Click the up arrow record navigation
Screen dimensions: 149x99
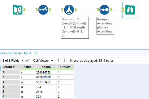point(58,60)
